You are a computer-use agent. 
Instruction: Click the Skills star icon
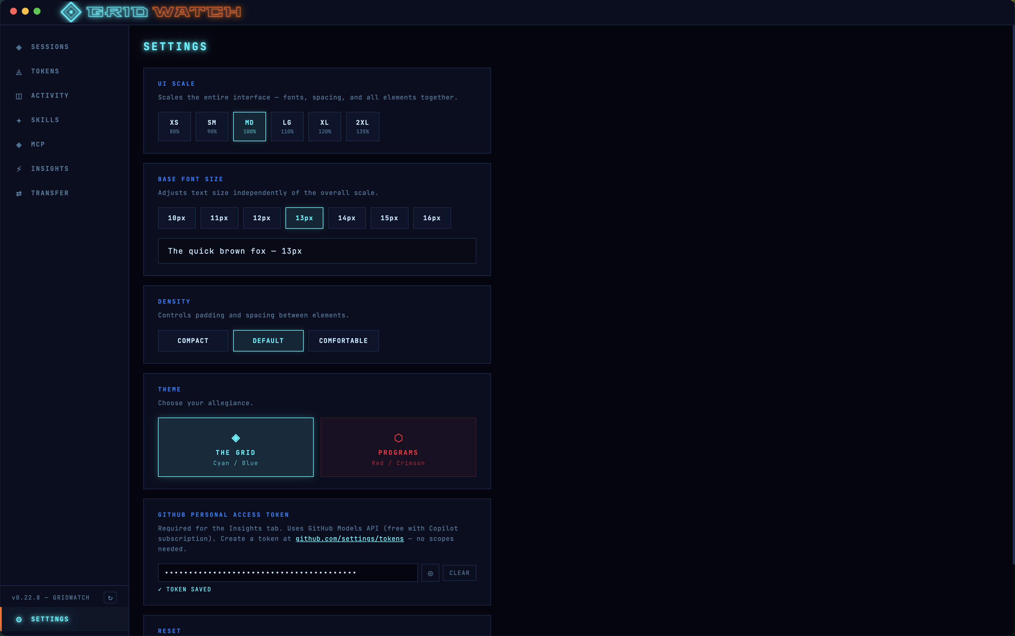tap(19, 121)
